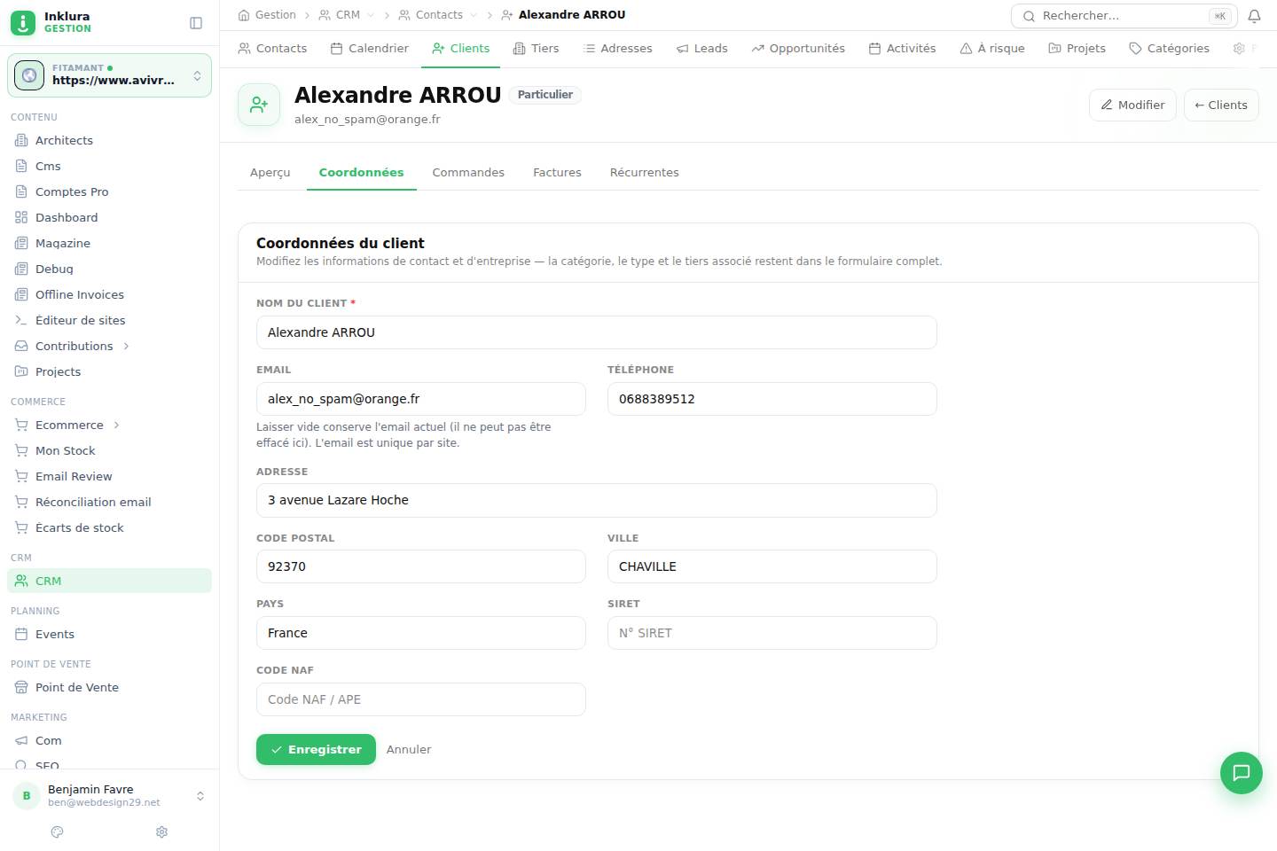Viewport: 1277px width, 851px height.
Task: Open Magazine in the sidebar
Action: pyautogui.click(x=109, y=243)
